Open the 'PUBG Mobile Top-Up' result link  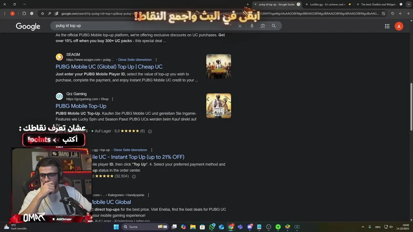pos(81,106)
